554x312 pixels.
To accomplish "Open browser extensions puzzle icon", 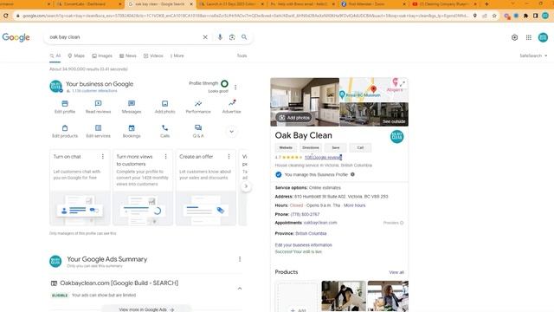I will point(525,16).
